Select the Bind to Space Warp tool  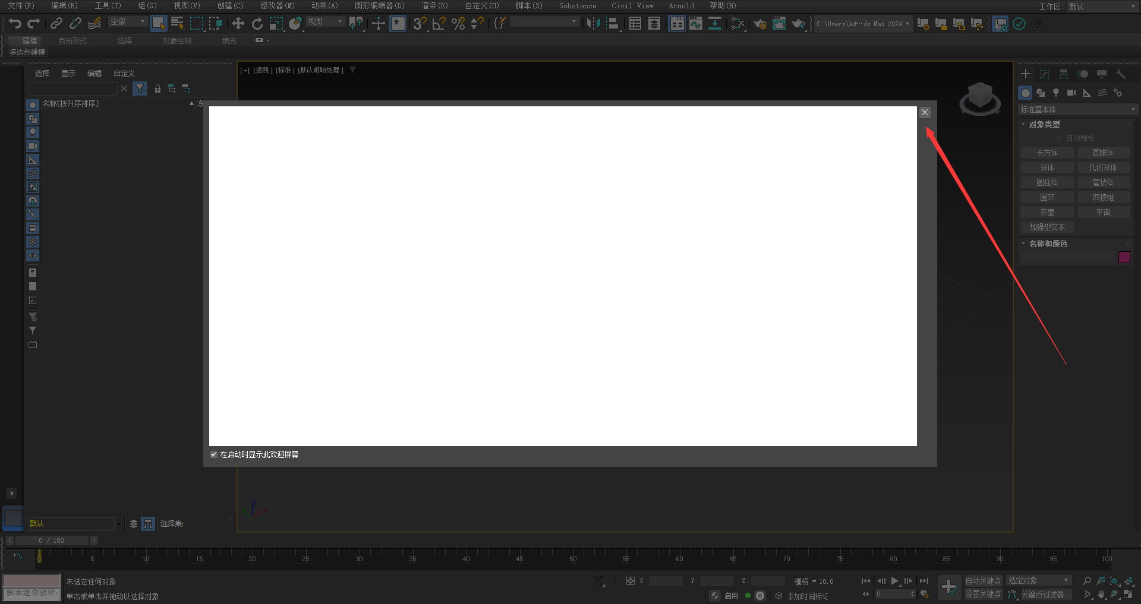(x=94, y=24)
